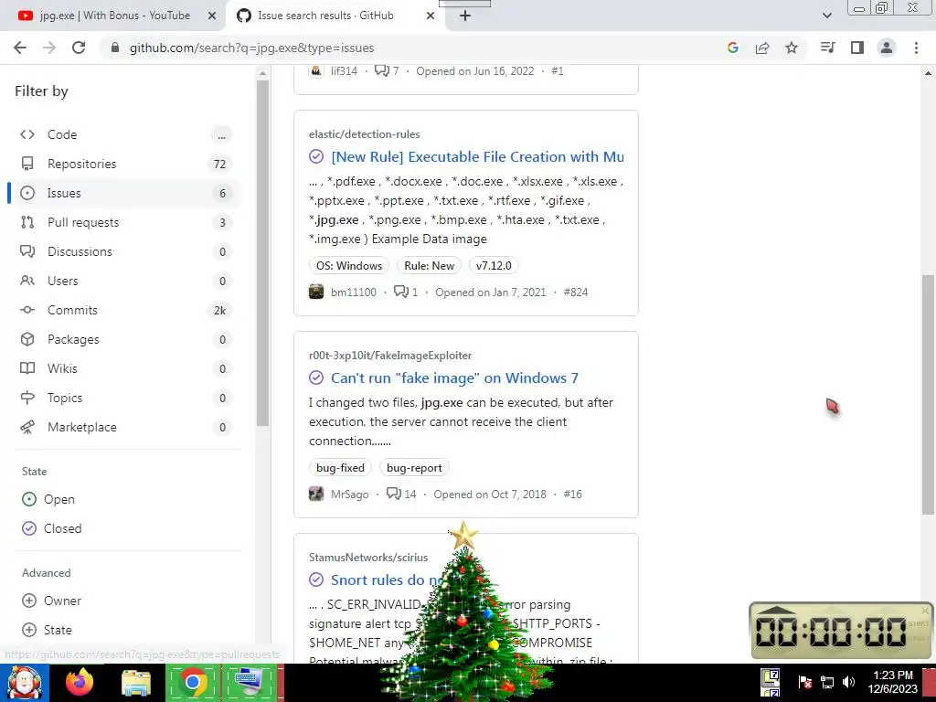Image resolution: width=936 pixels, height=702 pixels.
Task: Click the bug-report label
Action: point(414,467)
